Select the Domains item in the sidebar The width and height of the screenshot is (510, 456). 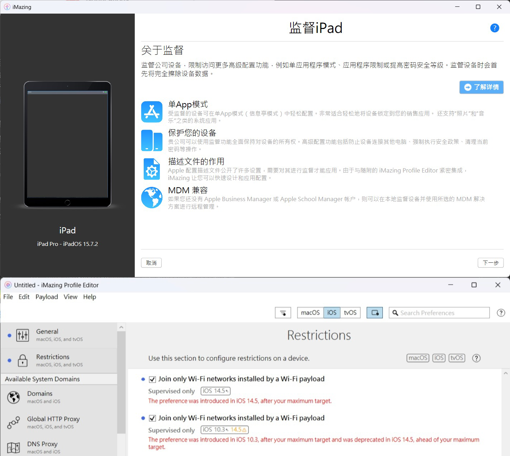[59, 397]
